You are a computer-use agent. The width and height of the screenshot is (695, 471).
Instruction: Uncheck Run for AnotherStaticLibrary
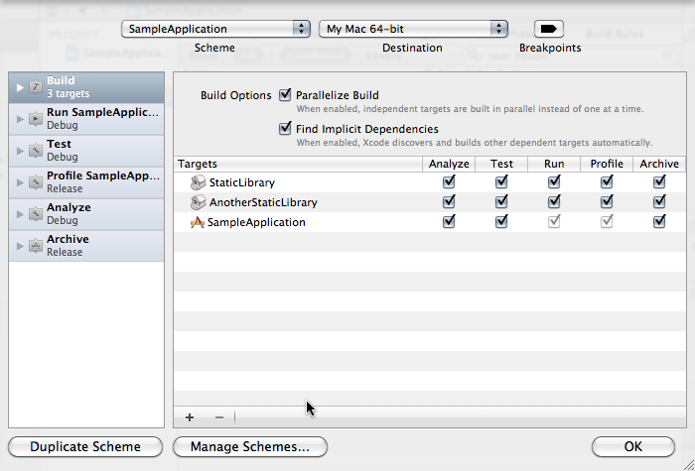pyautogui.click(x=554, y=202)
